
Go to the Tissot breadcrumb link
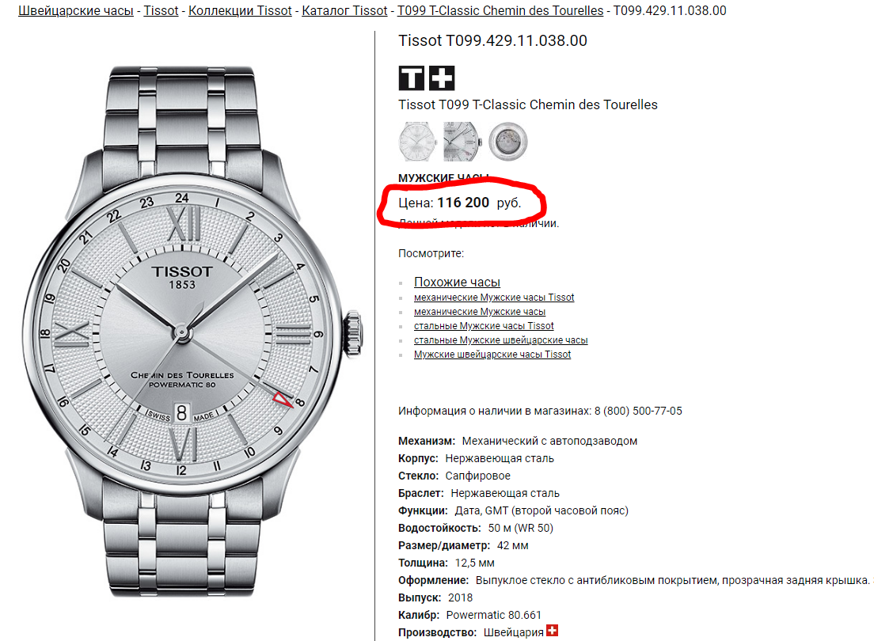pyautogui.click(x=161, y=10)
